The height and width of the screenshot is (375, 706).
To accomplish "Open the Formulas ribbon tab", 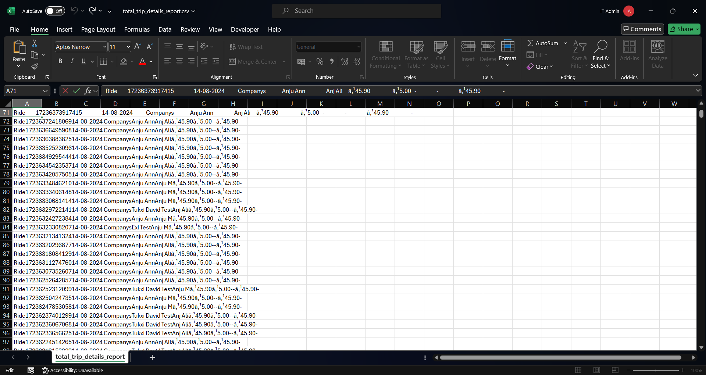I will (137, 29).
